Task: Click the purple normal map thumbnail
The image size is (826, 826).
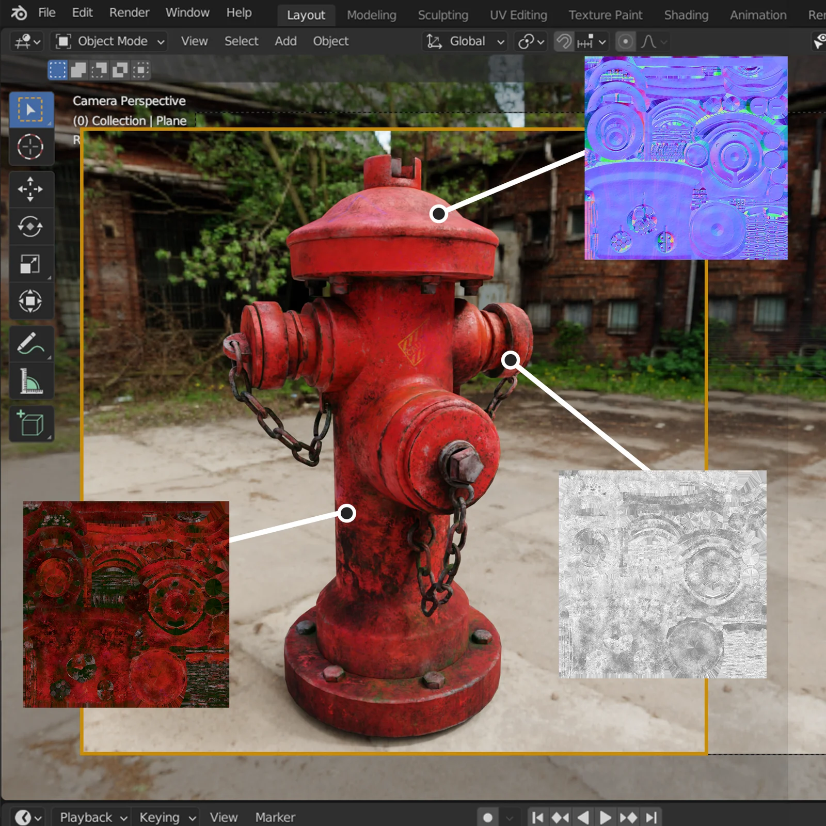Action: pos(686,157)
